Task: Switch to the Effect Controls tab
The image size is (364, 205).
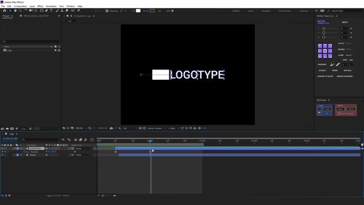Action: (x=36, y=16)
